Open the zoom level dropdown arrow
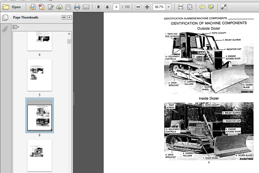Viewport: 259px width, 173px height. 169,7
